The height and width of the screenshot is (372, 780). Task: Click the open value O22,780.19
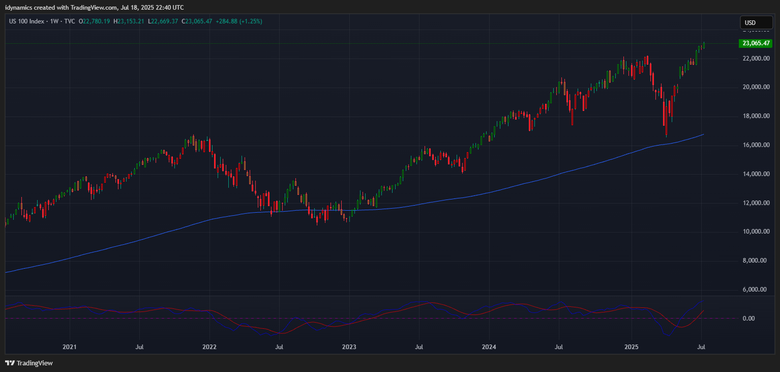coord(95,21)
